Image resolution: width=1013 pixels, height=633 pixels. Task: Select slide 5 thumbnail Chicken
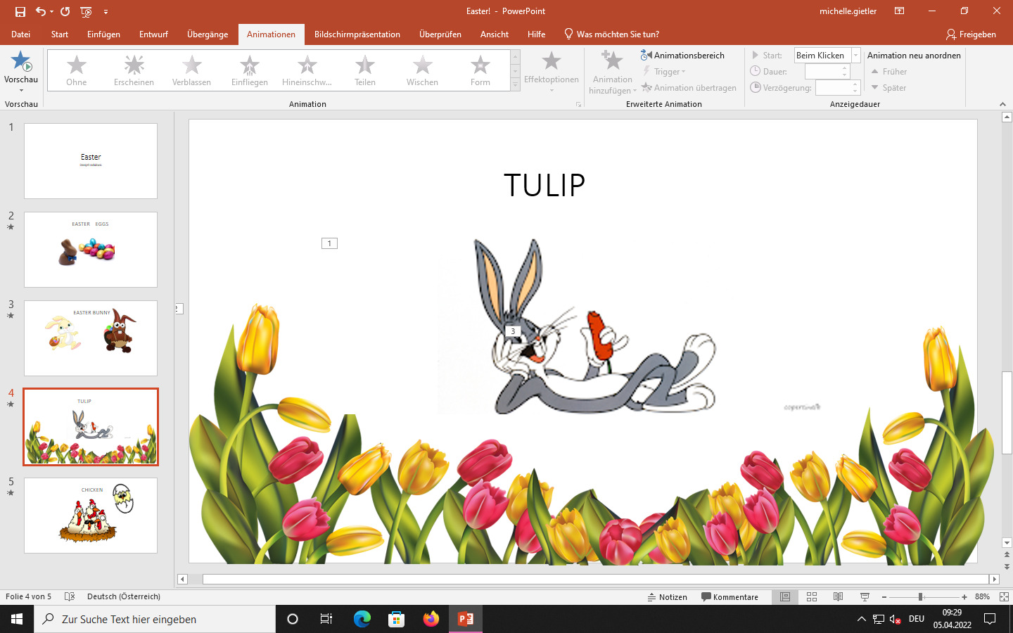(91, 516)
